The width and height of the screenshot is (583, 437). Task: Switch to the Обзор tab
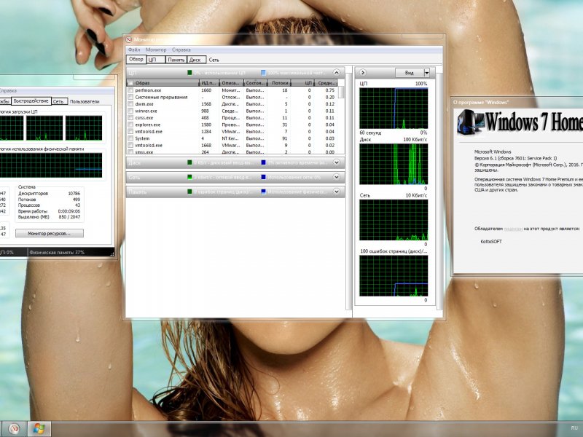(x=136, y=59)
